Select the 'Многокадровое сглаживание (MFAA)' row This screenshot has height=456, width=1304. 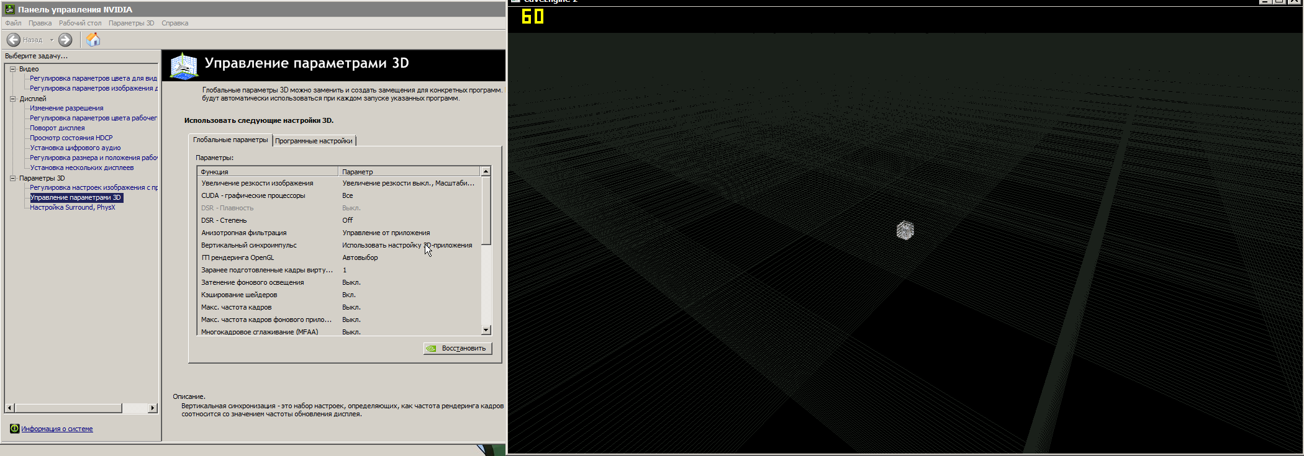pos(339,332)
